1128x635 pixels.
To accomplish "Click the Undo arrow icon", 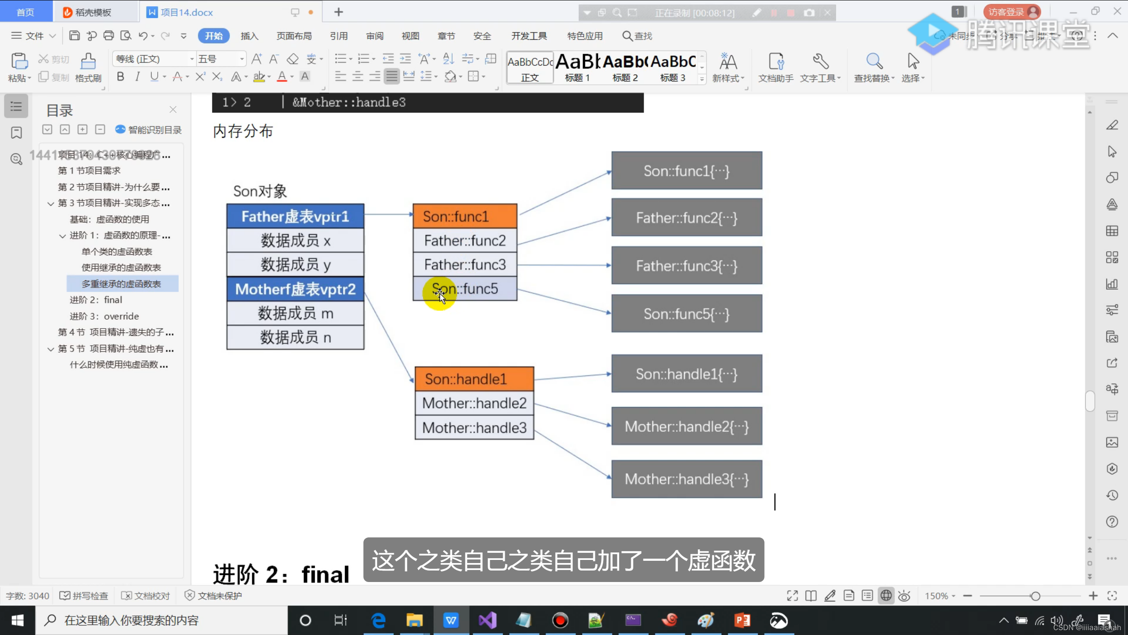I will point(143,35).
